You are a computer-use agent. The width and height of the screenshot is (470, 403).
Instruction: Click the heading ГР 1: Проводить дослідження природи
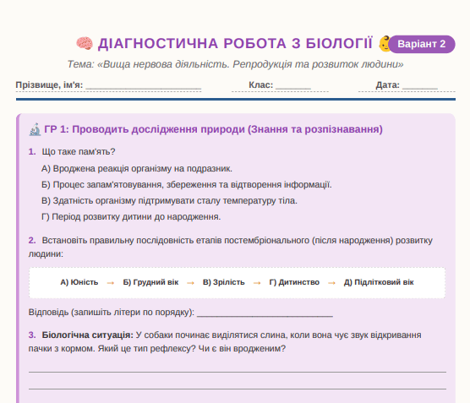213,129
